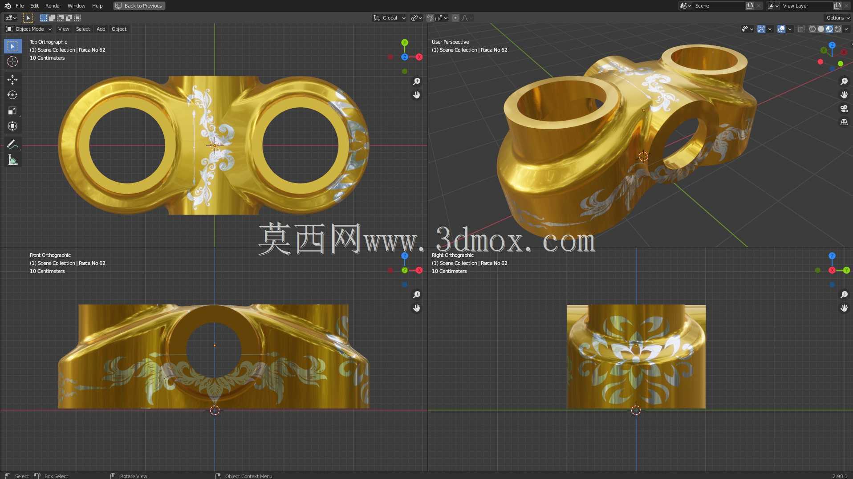Screen dimensions: 853x479
Task: Select the Annotate tool
Action: (x=12, y=144)
